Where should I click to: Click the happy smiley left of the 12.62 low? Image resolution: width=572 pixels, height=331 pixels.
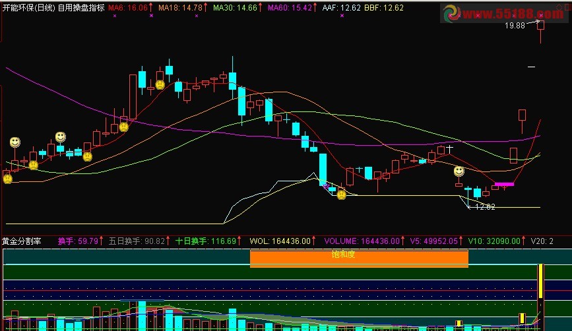(x=459, y=171)
